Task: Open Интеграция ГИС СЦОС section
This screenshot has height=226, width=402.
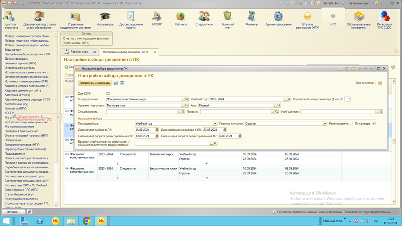Action: pyautogui.click(x=384, y=20)
